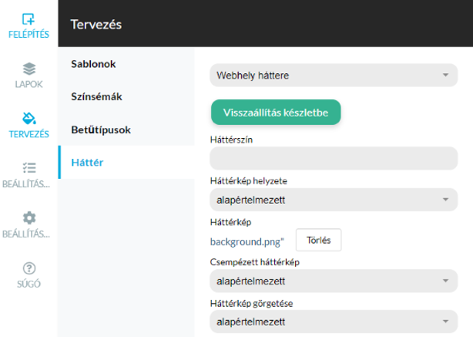Click the Törlés button
Screen dimensions: 473x337
tap(319, 240)
